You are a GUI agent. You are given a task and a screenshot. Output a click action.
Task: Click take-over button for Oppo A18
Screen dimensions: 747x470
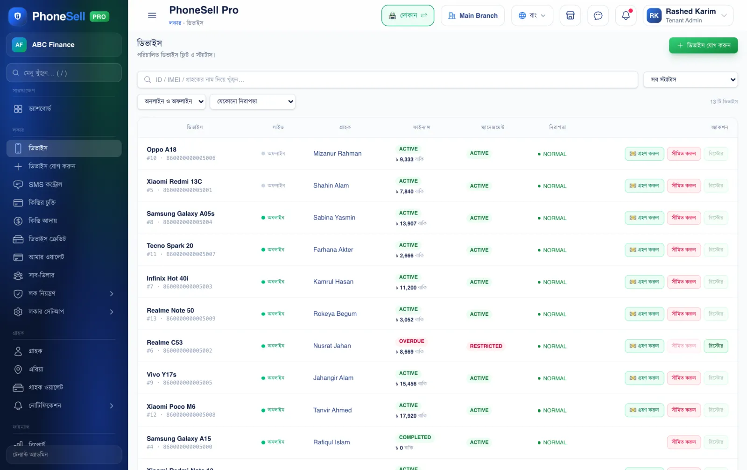tap(644, 154)
